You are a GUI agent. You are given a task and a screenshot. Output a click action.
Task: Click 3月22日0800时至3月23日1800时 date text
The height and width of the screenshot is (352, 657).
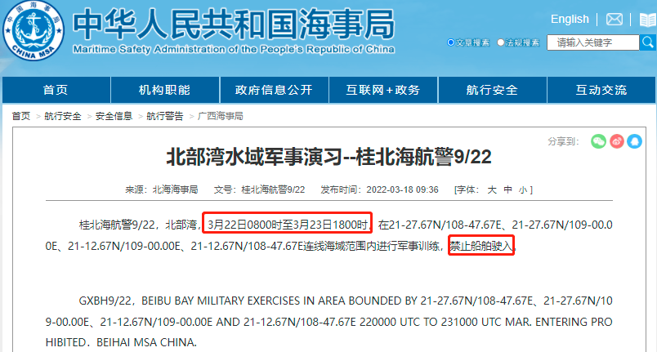288,225
